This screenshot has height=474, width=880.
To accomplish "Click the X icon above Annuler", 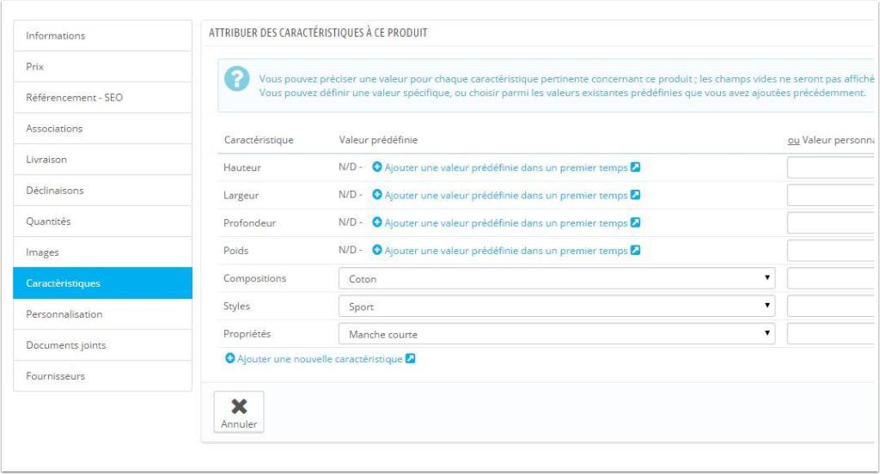I will coord(239,406).
